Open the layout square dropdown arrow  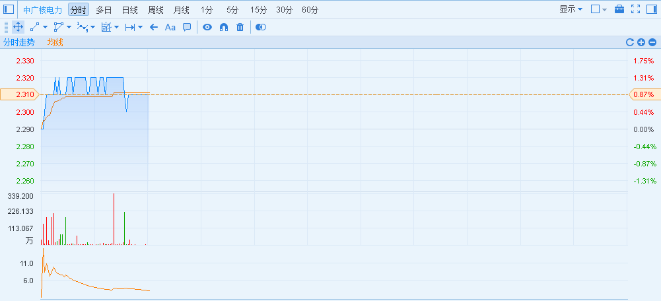pyautogui.click(x=604, y=10)
